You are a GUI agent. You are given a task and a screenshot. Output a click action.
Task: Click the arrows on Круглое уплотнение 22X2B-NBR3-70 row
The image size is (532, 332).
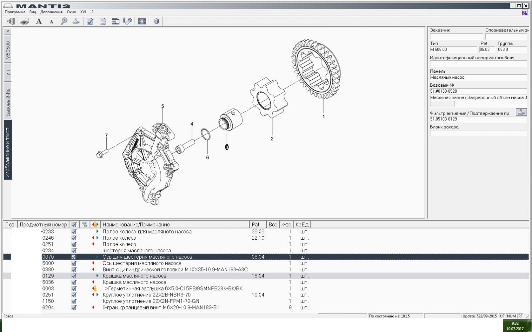(95, 294)
